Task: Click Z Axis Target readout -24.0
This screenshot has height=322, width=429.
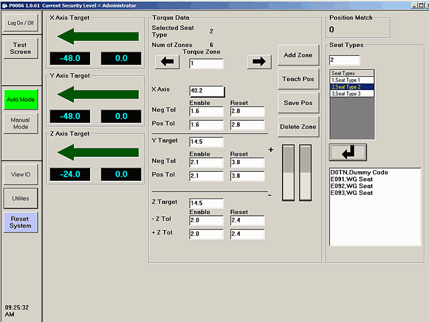Action: (x=70, y=174)
